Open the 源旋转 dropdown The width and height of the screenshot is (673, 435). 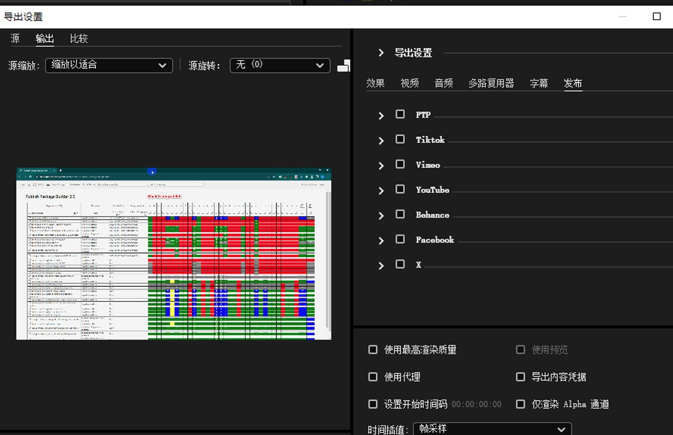click(280, 65)
